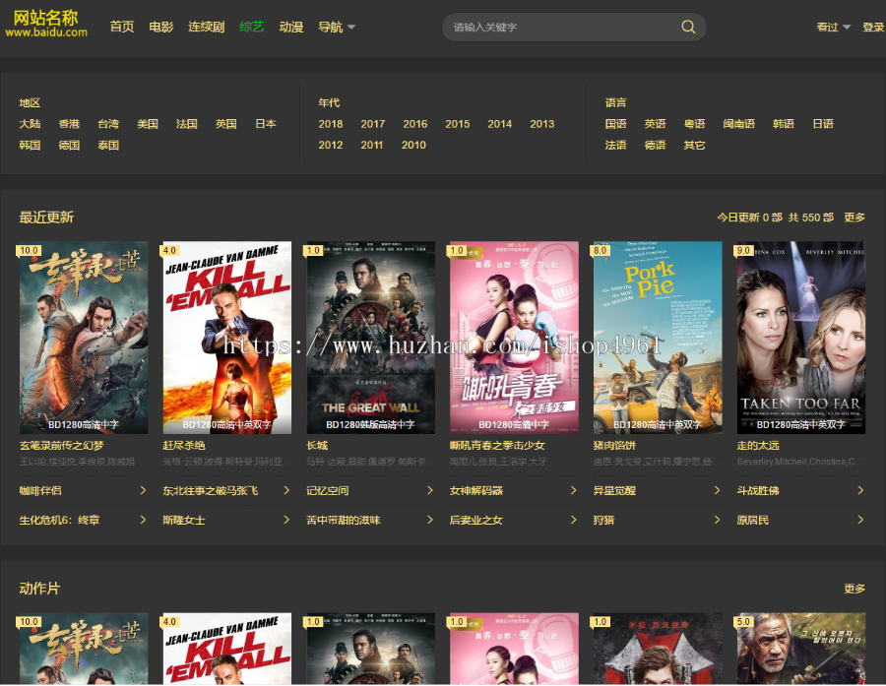Filter by year 2018
The width and height of the screenshot is (886, 686).
(x=331, y=124)
